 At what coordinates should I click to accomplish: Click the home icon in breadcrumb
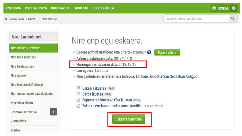pyautogui.click(x=5, y=19)
